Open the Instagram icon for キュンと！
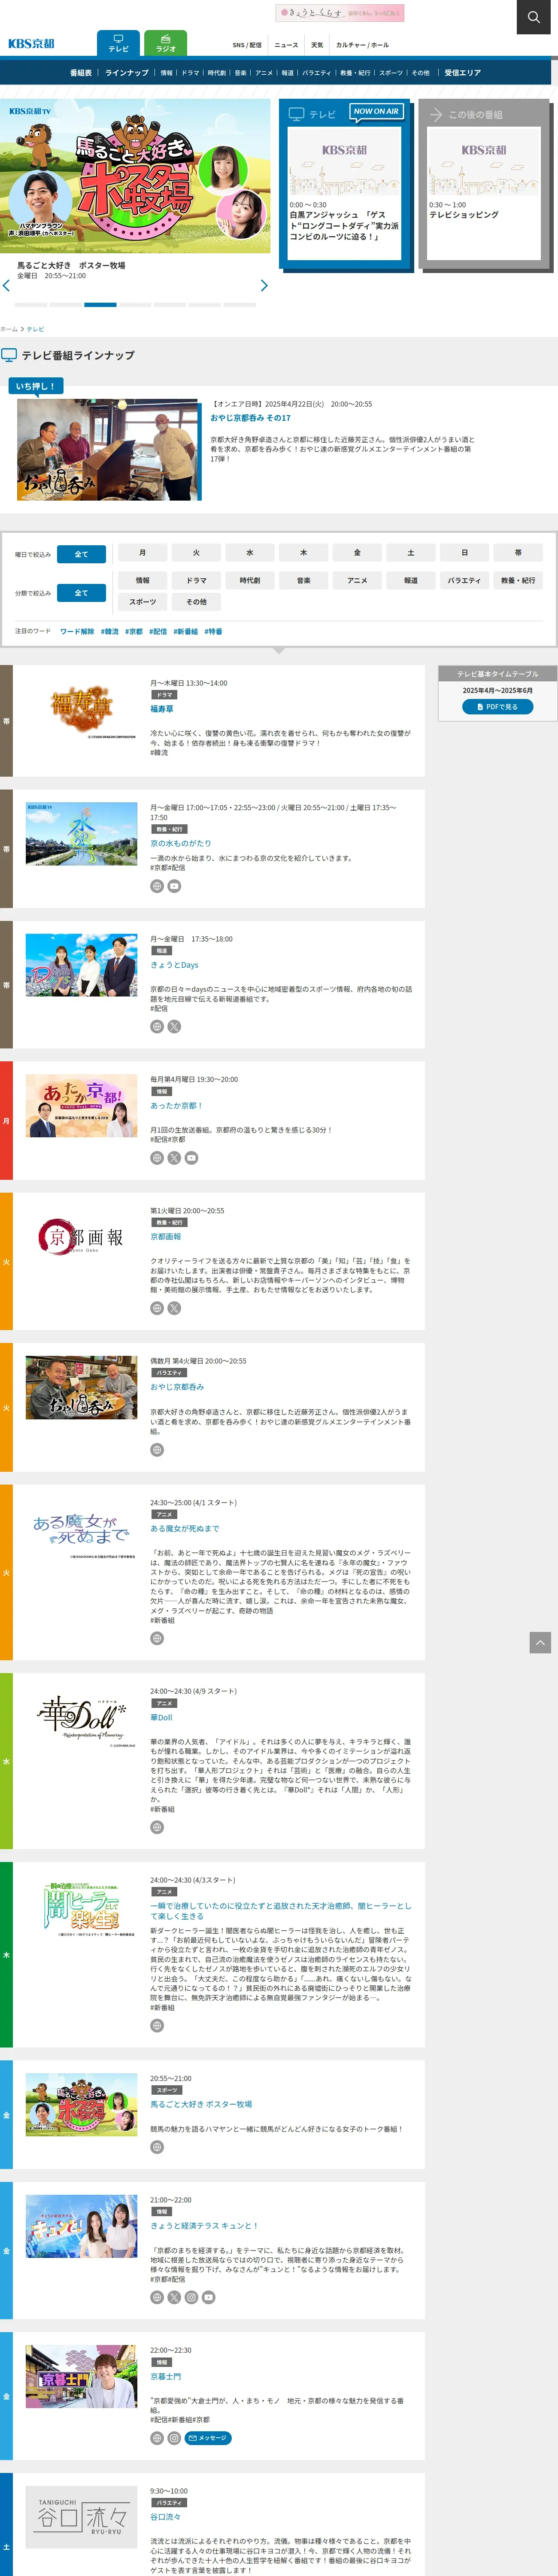558x2576 pixels. [x=191, y=2297]
